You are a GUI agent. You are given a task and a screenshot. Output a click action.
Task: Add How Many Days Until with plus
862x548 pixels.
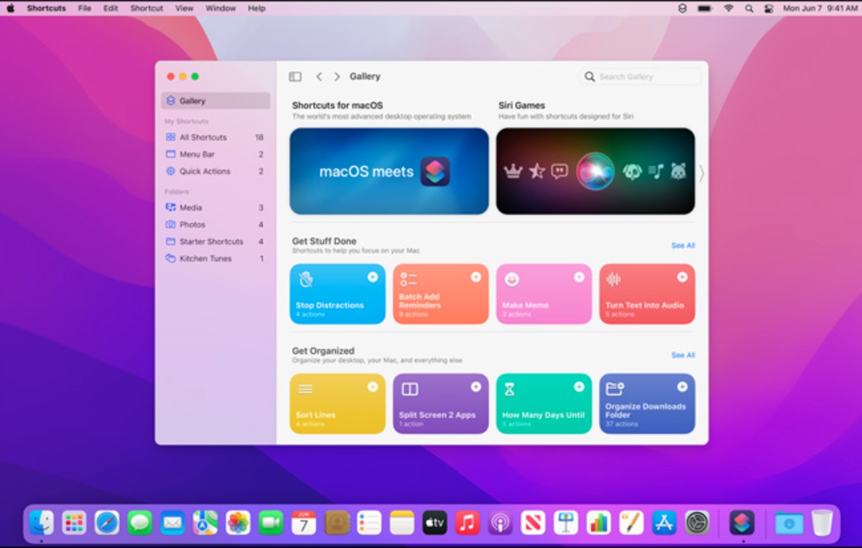click(579, 387)
